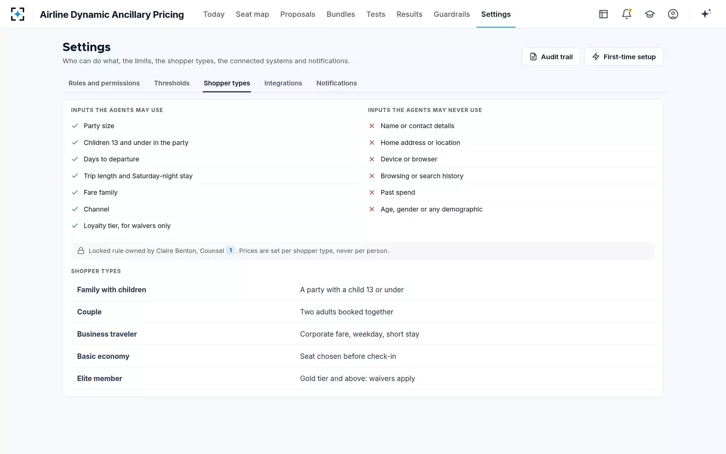Open the Proposals page
The image size is (726, 454).
tap(298, 14)
